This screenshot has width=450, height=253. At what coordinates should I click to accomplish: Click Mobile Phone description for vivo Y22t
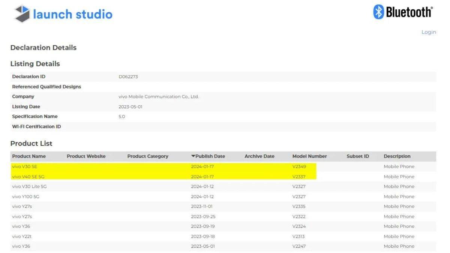coord(399,237)
